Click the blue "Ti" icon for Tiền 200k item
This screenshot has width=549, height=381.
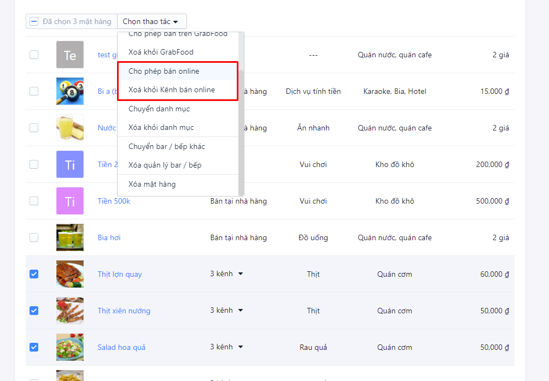tap(69, 164)
